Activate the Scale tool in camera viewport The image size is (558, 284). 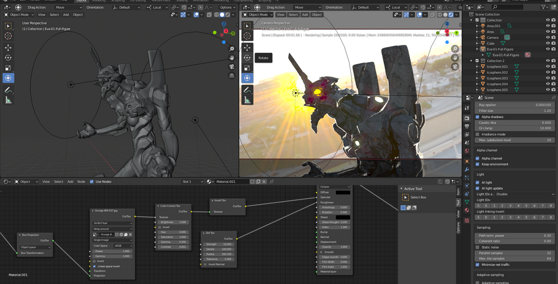tap(247, 68)
